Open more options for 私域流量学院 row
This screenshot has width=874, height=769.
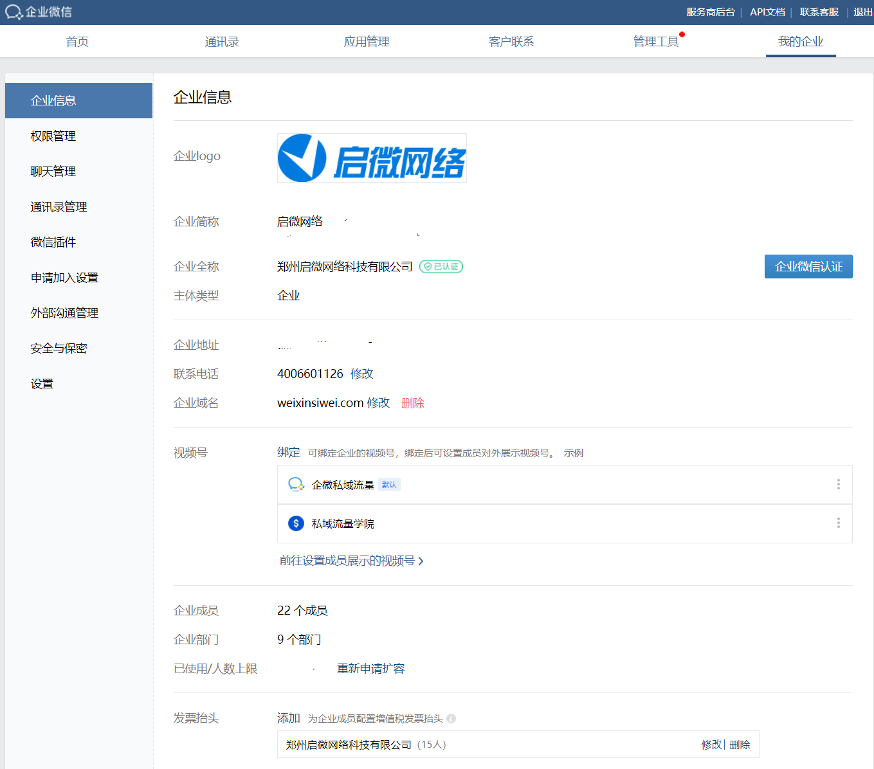pos(838,523)
